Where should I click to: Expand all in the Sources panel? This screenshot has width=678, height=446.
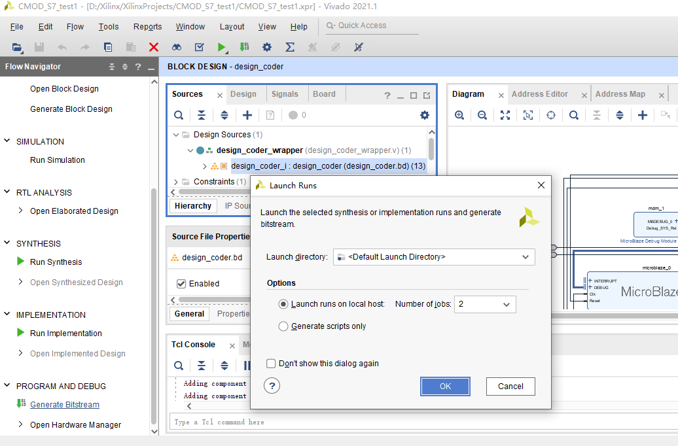click(224, 115)
